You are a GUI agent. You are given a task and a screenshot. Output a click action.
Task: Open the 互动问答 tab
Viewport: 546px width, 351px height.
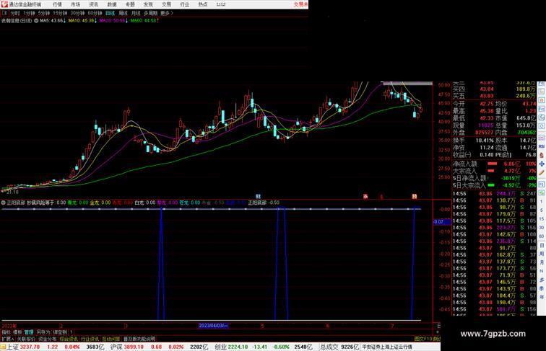click(111, 339)
